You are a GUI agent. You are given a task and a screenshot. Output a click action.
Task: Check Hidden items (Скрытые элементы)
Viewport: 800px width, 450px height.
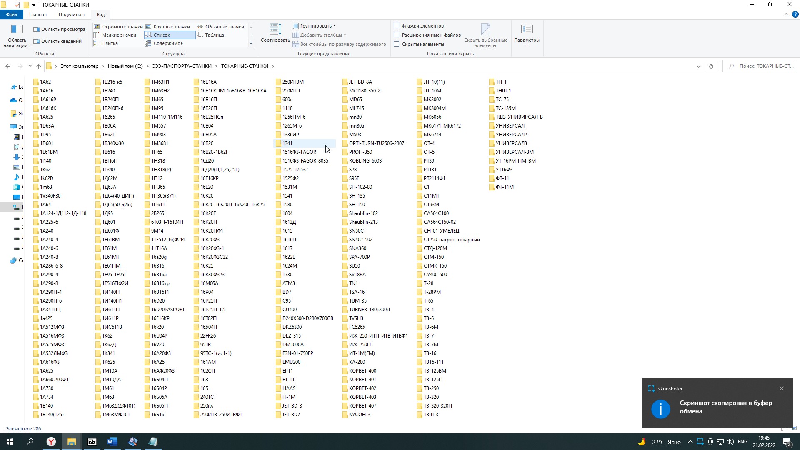pos(397,44)
